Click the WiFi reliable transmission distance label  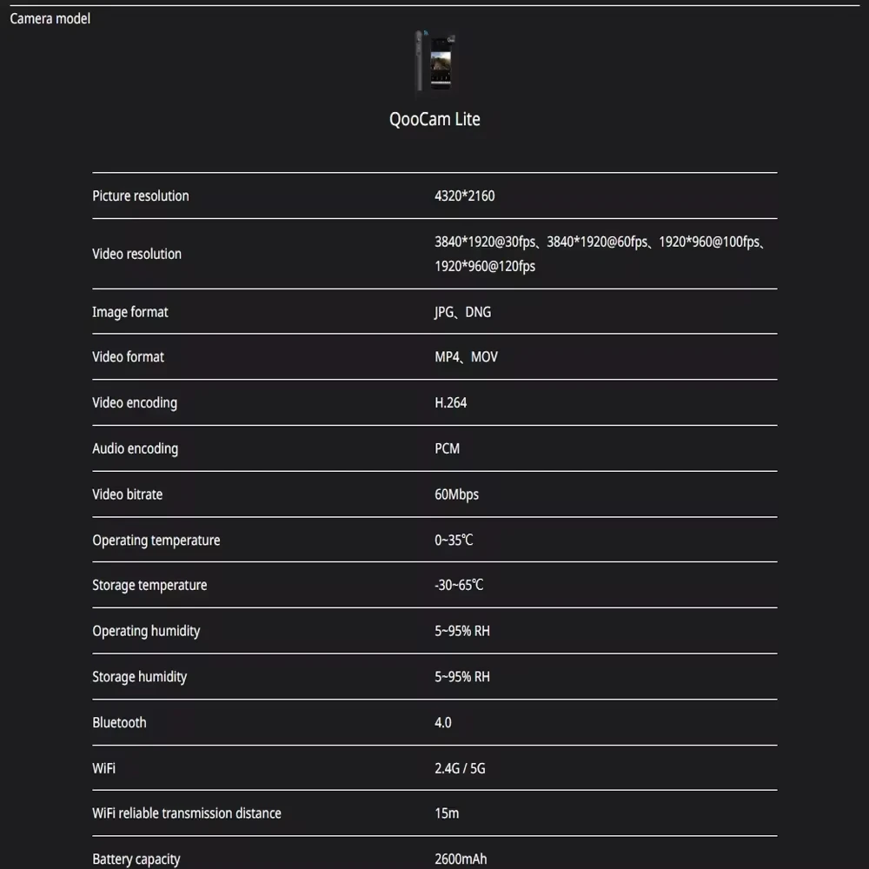(x=187, y=813)
